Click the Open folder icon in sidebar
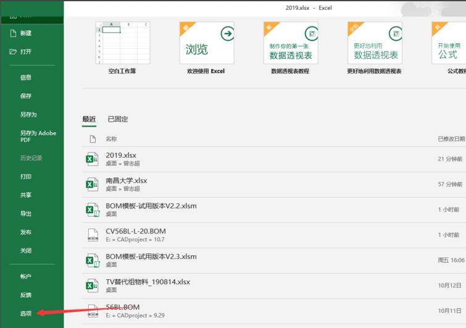 tap(13, 52)
